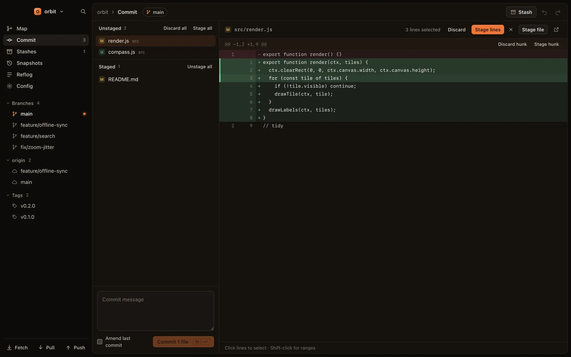Open the Map view

[46, 29]
